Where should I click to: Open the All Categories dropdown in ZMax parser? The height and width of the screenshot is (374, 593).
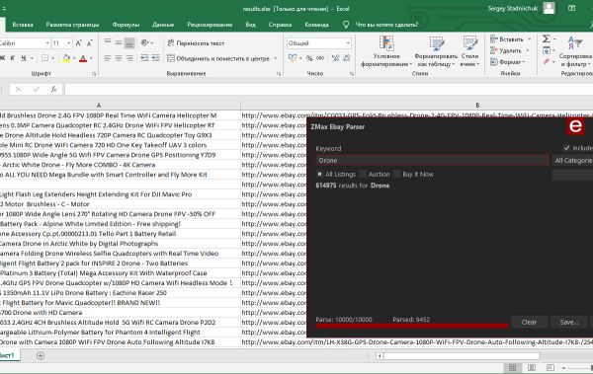(x=572, y=160)
